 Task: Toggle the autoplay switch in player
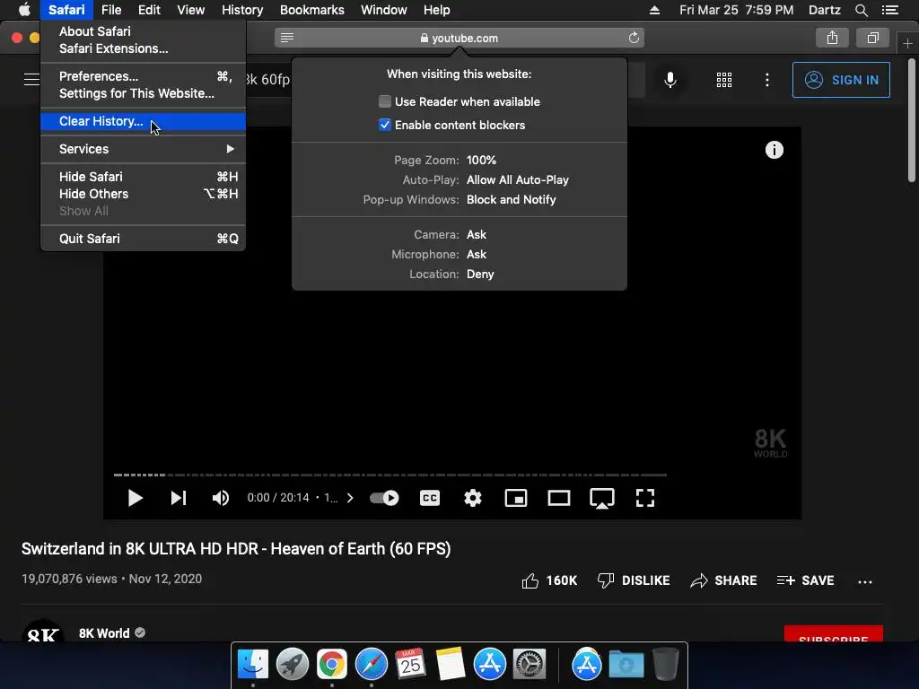point(384,498)
